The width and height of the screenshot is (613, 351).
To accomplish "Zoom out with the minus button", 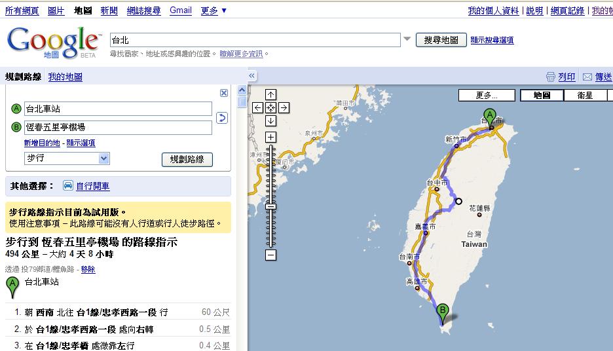I will (270, 255).
